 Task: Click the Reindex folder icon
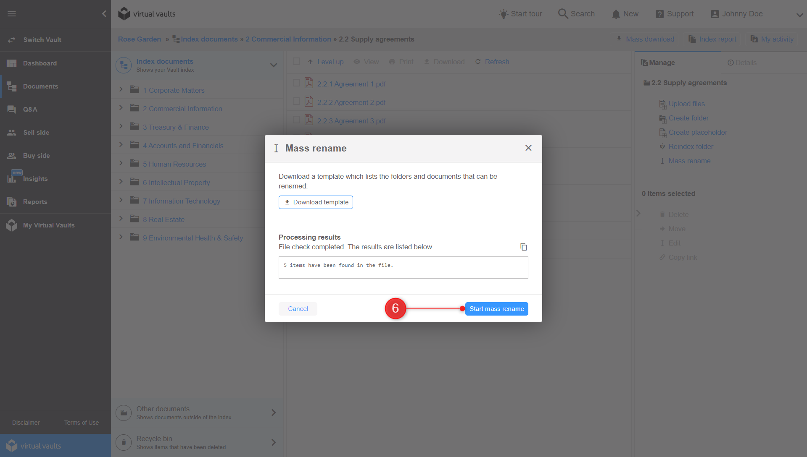click(x=662, y=146)
